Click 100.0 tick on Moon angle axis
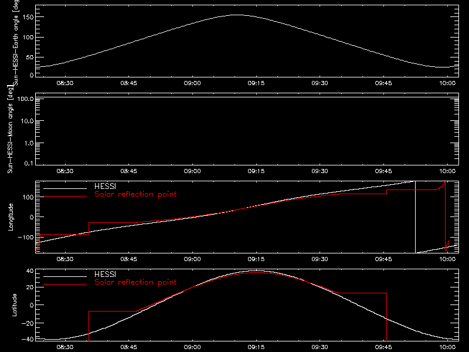This screenshot has width=469, height=352. pyautogui.click(x=25, y=99)
